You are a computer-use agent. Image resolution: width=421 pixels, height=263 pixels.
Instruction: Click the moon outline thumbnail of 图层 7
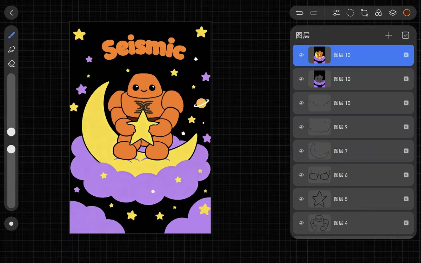[320, 151]
